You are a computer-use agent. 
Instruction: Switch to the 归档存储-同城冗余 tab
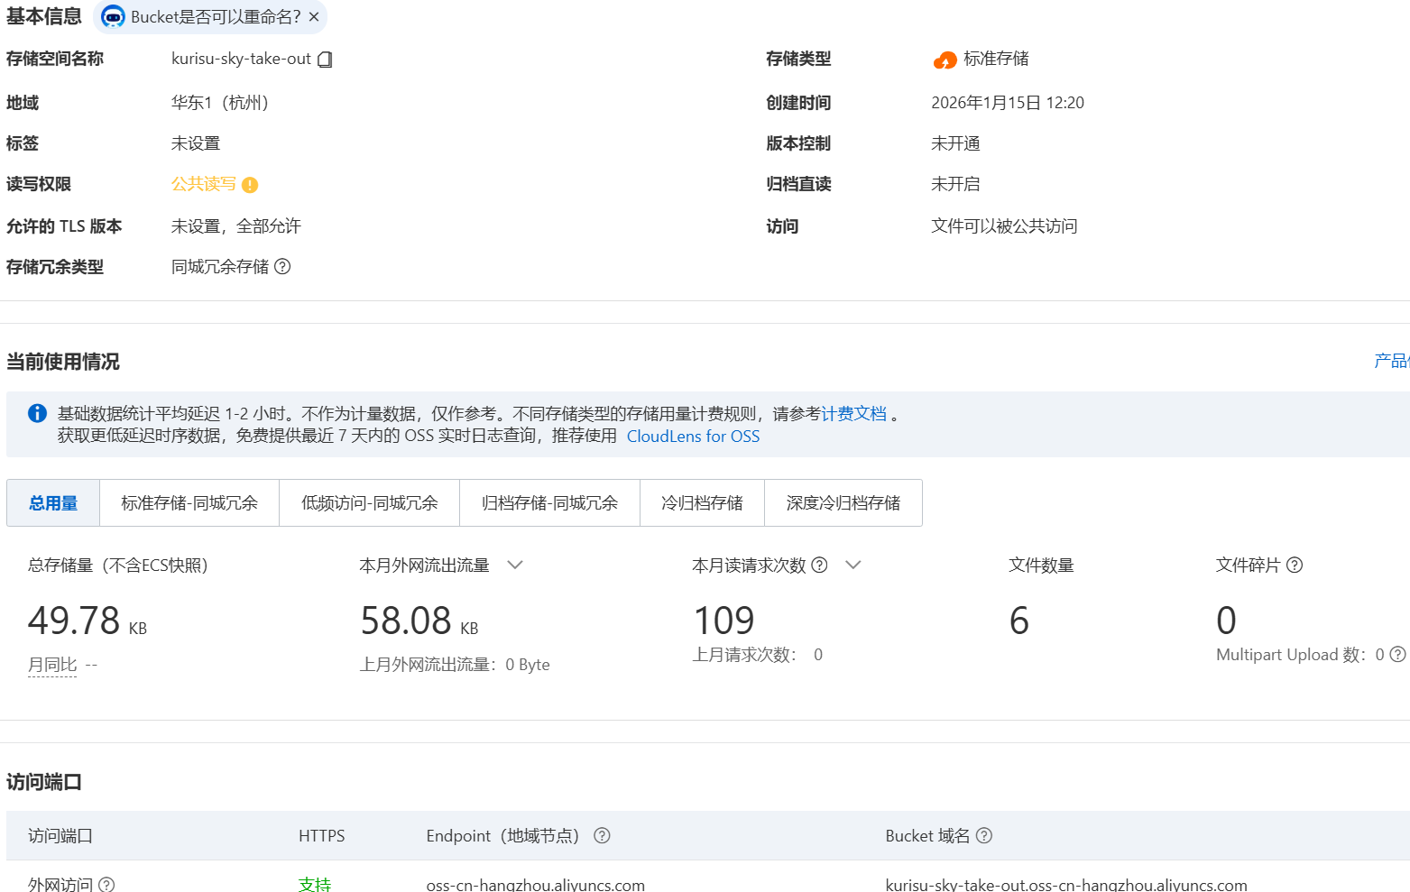click(550, 503)
